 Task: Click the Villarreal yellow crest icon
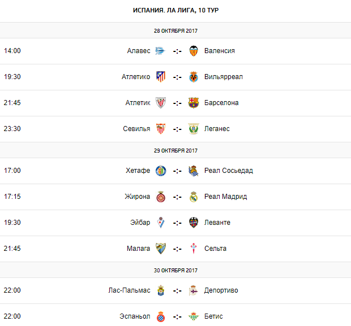(x=194, y=77)
